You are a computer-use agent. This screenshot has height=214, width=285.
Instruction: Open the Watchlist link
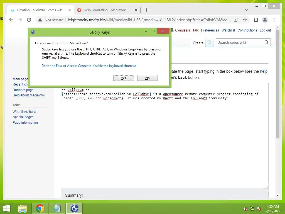coord(228,30)
